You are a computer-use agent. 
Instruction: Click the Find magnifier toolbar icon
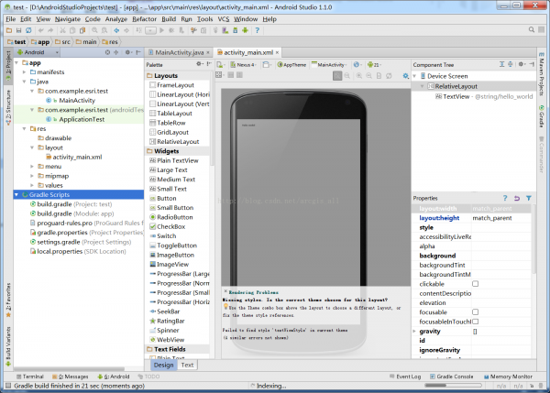pyautogui.click(x=94, y=30)
